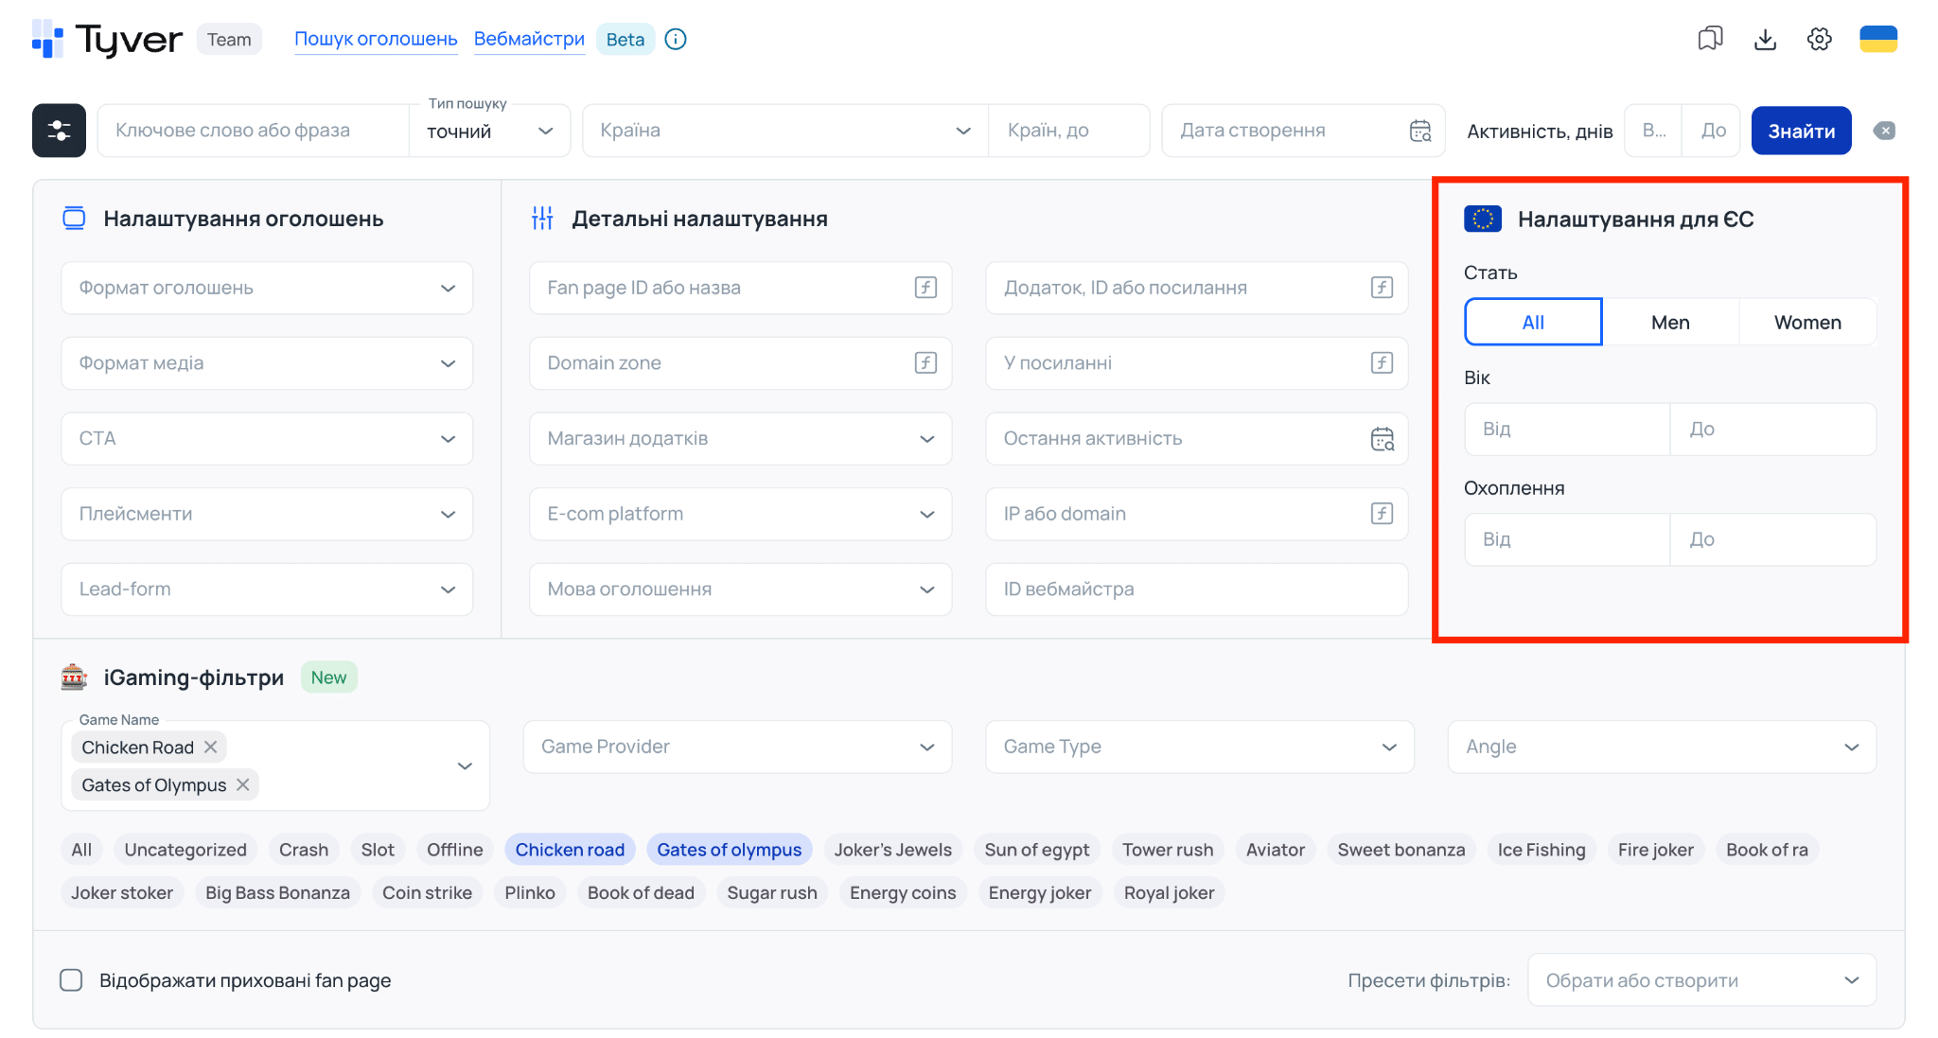1938x1038 pixels.
Task: Select the Slot category chip
Action: click(378, 850)
